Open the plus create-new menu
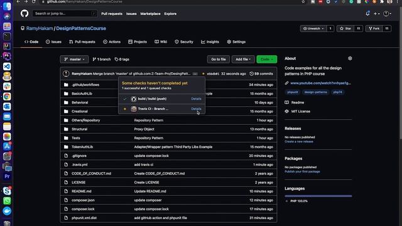 pos(376,14)
